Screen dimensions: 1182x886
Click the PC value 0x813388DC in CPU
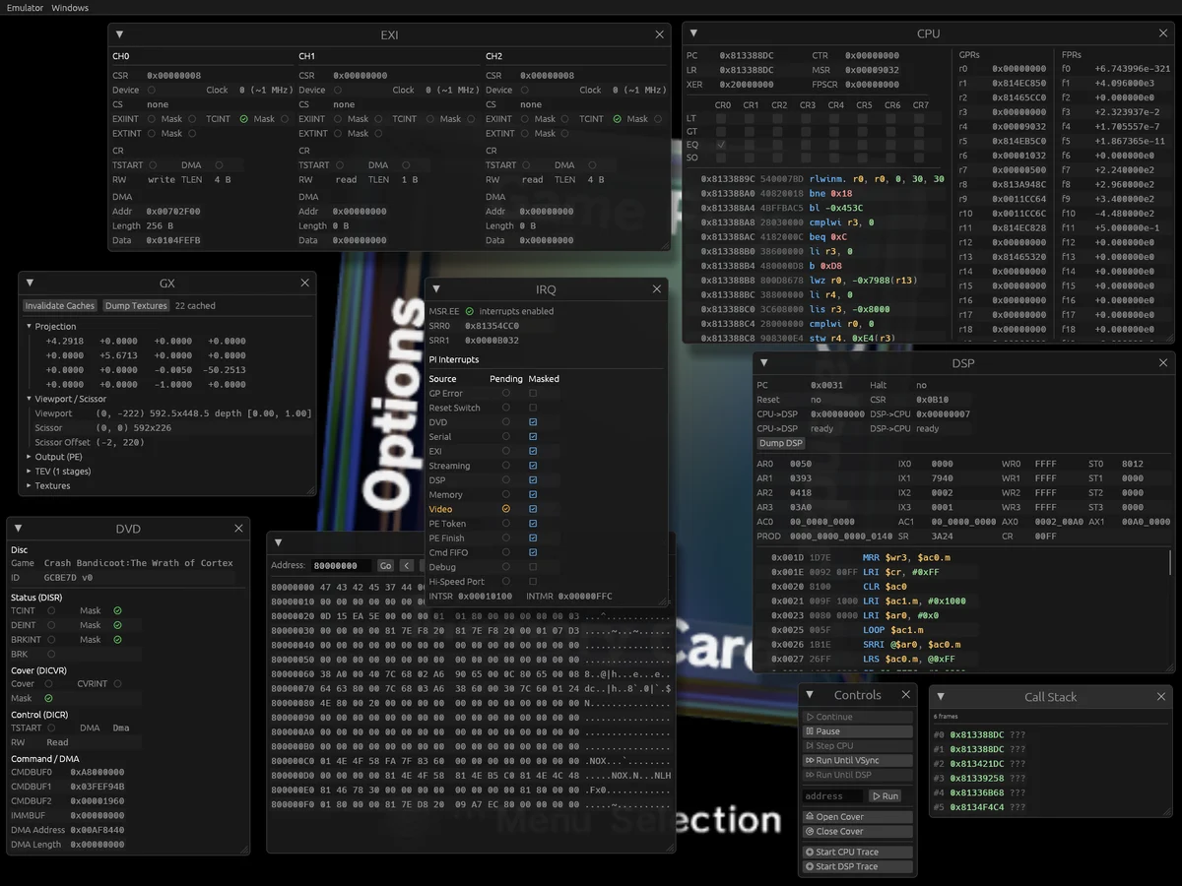tap(746, 56)
